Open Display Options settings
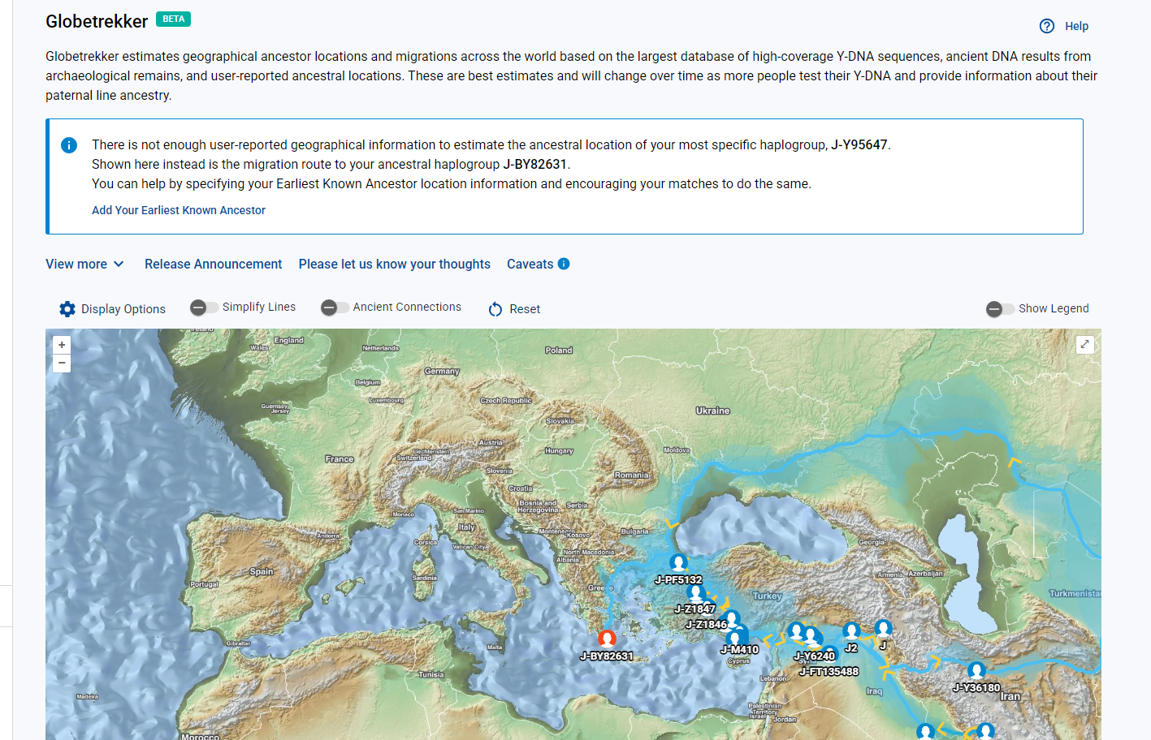 click(x=112, y=309)
